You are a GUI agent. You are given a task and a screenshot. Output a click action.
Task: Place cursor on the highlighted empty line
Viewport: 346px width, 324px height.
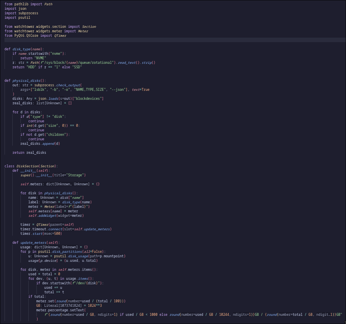click(164, 40)
